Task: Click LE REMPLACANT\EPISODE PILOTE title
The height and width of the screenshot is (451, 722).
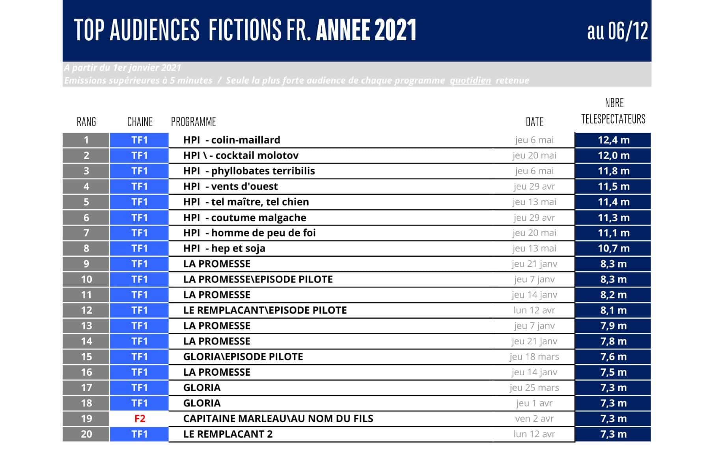Action: click(265, 310)
